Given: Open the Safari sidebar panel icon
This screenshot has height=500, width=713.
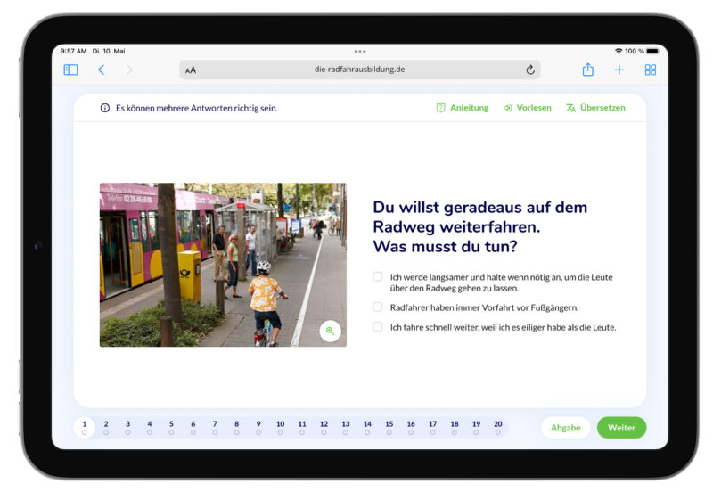Looking at the screenshot, I should coord(70,70).
